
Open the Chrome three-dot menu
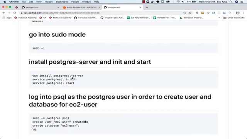pyautogui.click(x=243, y=13)
